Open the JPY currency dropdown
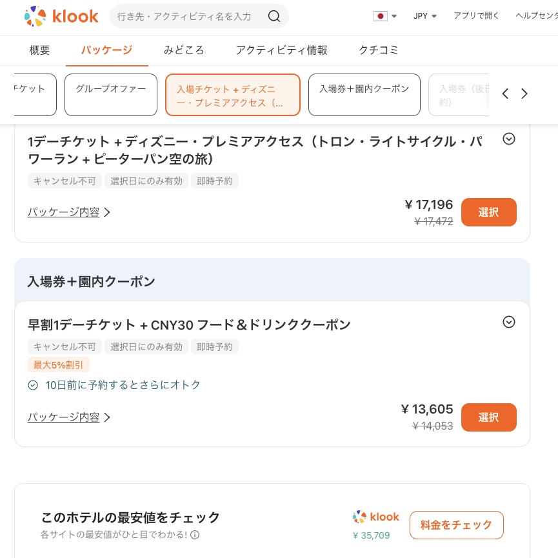 point(424,15)
